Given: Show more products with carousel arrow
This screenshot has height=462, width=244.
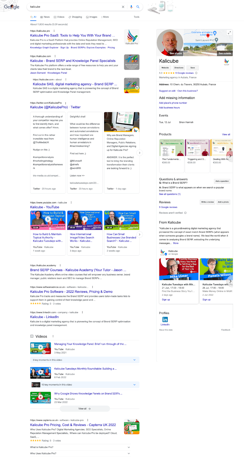Looking at the screenshot, I should coord(230,156).
